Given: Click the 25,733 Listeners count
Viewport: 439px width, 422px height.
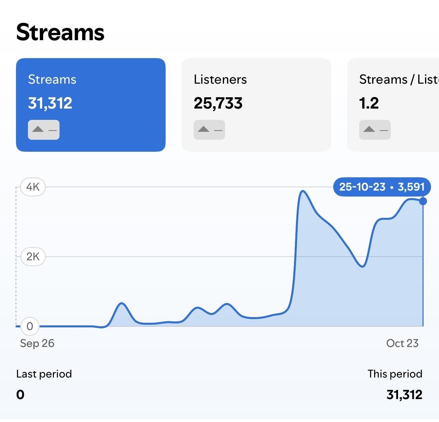Looking at the screenshot, I should point(218,103).
